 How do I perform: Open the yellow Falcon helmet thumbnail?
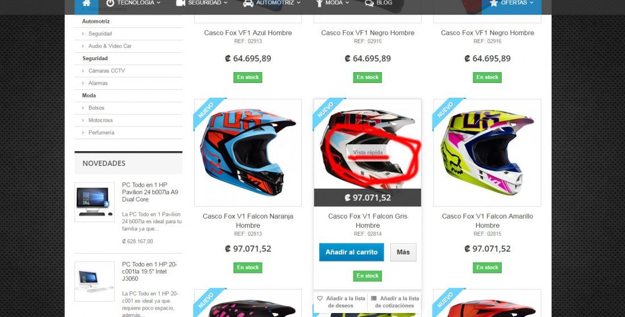pyautogui.click(x=487, y=153)
